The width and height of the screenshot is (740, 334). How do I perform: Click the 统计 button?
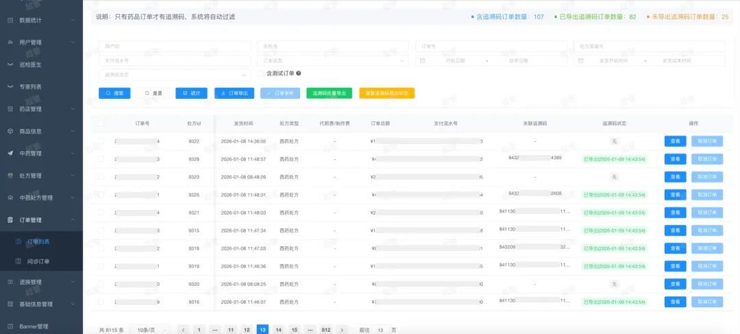pyautogui.click(x=192, y=93)
